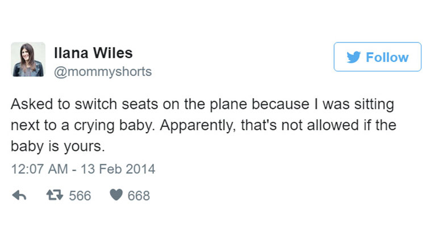Click the tweet line starting 'Asked to switch'
The image size is (426, 238).
(x=202, y=104)
